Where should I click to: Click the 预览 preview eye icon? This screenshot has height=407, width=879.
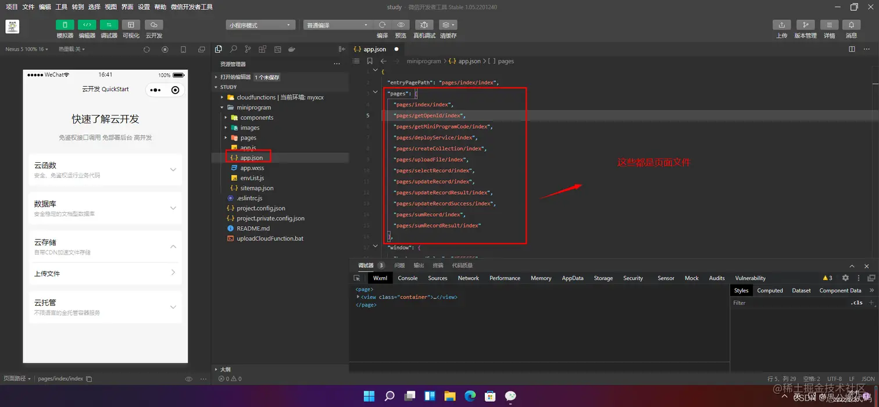click(x=401, y=25)
